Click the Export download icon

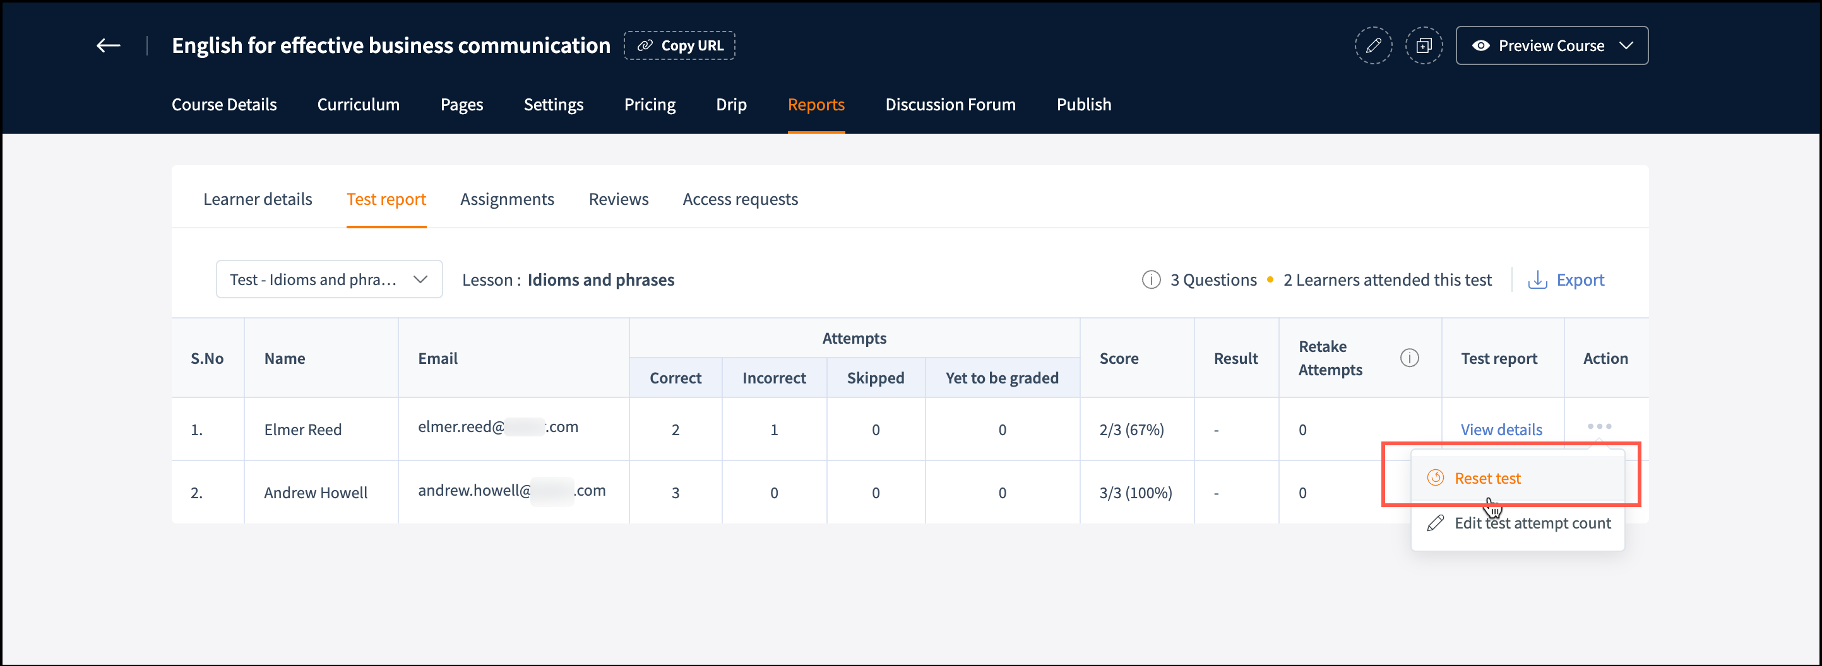point(1537,279)
